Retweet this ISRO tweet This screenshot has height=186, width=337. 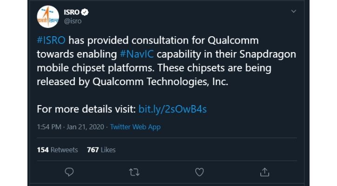tap(134, 172)
